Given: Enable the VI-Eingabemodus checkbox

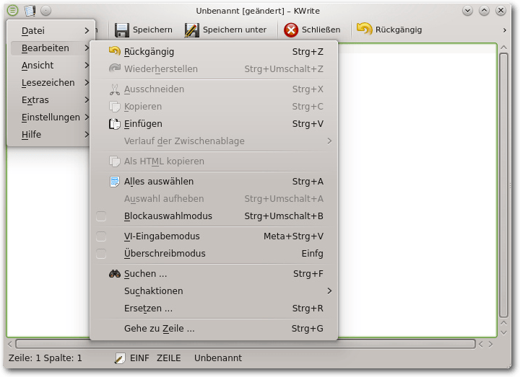Looking at the screenshot, I should tap(101, 236).
